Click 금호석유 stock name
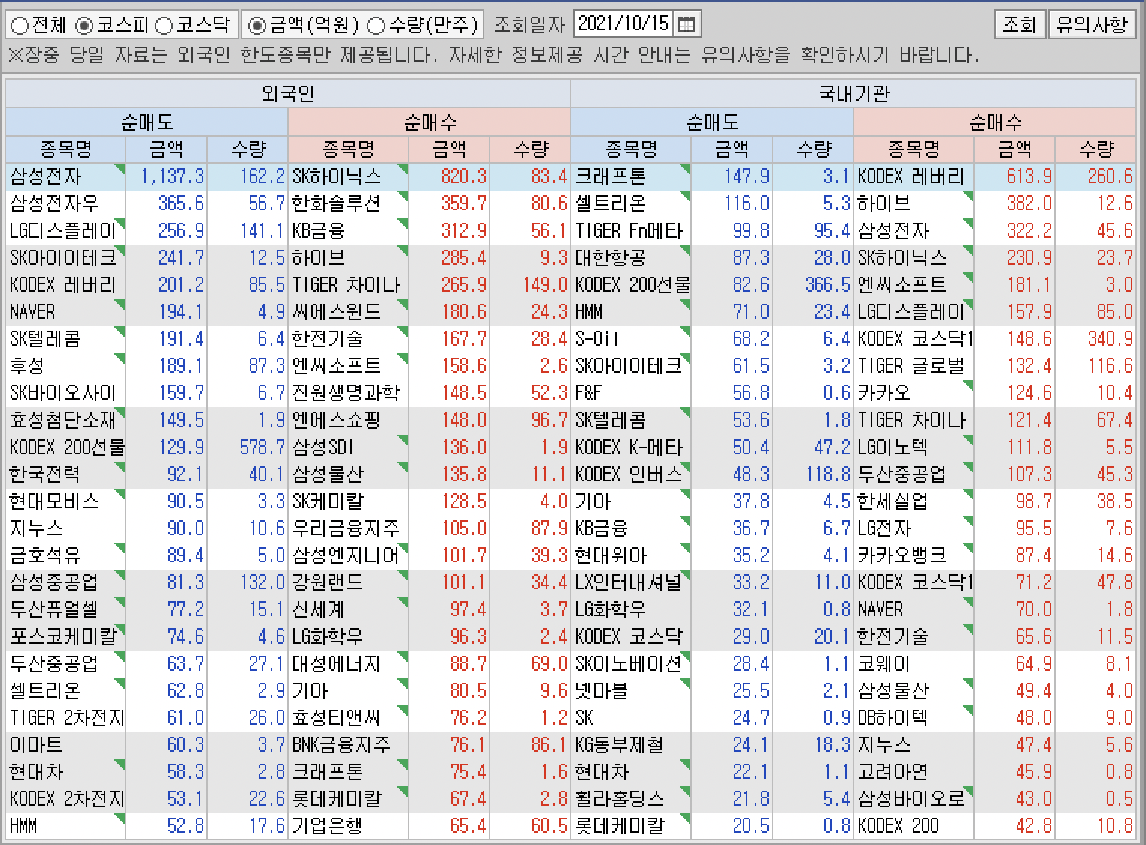This screenshot has width=1146, height=845. (x=45, y=556)
